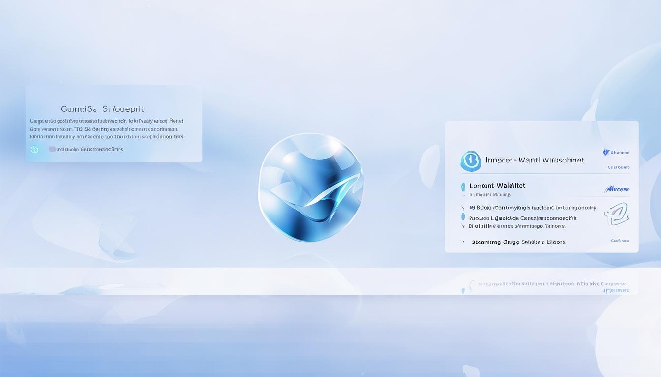Viewport: 661px width, 377px height.
Task: Click the 'Stcaniemg Clavgo' row text
Action: tap(518, 242)
